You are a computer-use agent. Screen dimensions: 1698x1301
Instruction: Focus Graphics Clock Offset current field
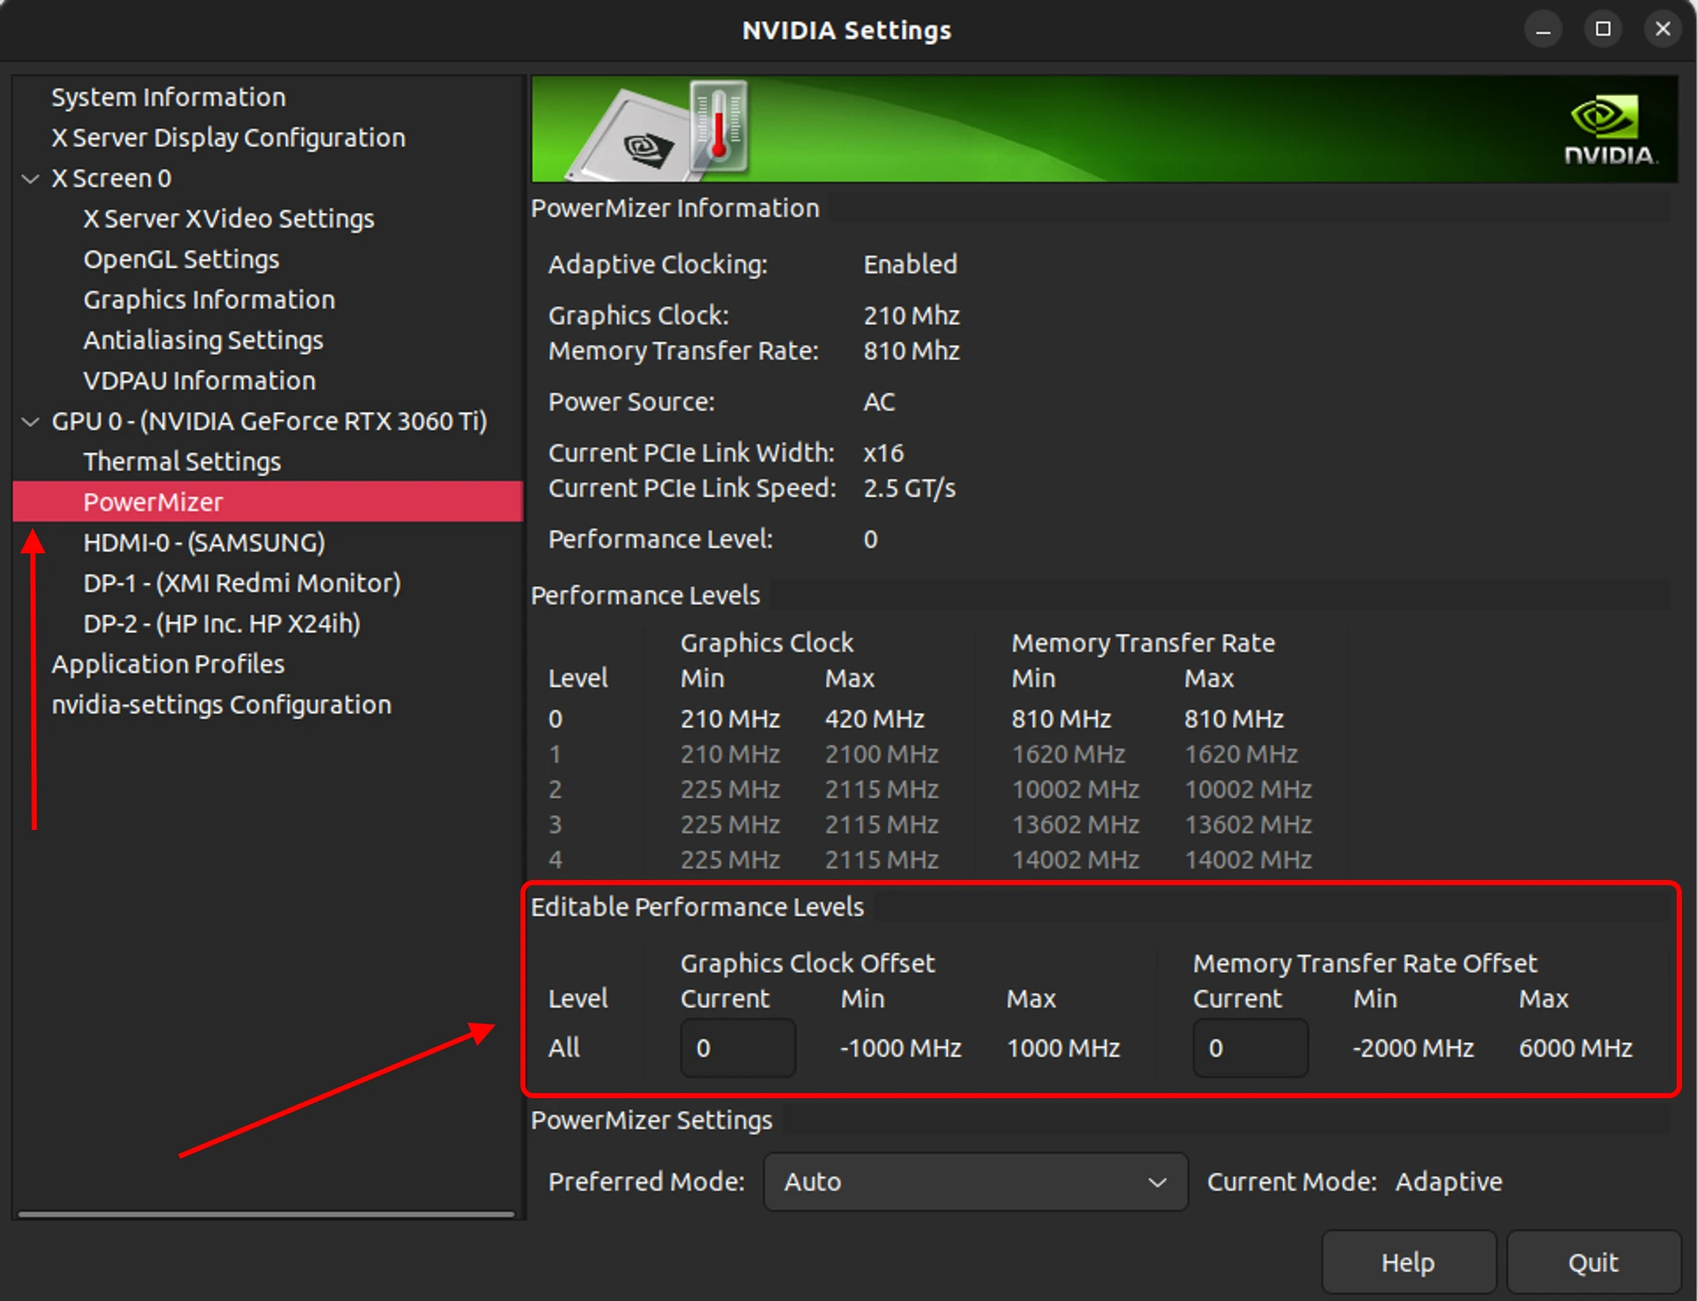tap(737, 1048)
